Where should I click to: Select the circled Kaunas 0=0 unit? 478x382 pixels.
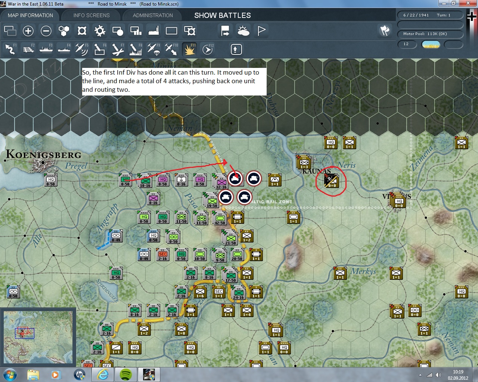click(x=331, y=181)
